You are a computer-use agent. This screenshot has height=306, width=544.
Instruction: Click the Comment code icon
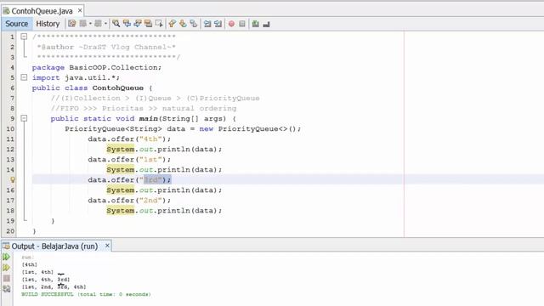tap(256, 24)
